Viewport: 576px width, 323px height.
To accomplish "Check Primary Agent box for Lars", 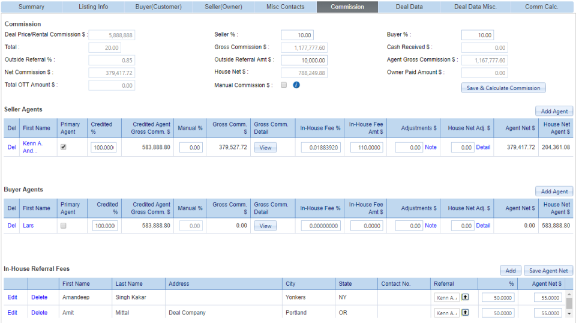I will pos(63,226).
